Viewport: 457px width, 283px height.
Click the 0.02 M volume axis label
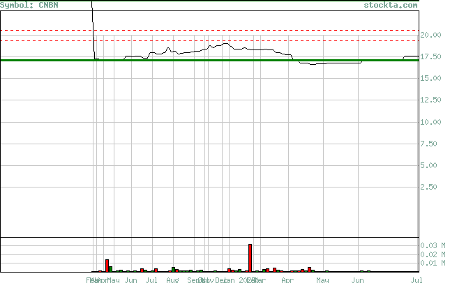coord(433,254)
